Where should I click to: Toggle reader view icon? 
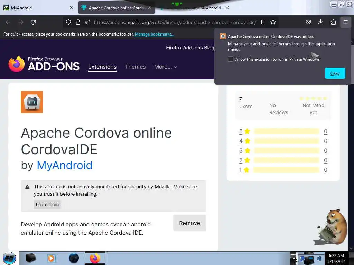coord(263,22)
